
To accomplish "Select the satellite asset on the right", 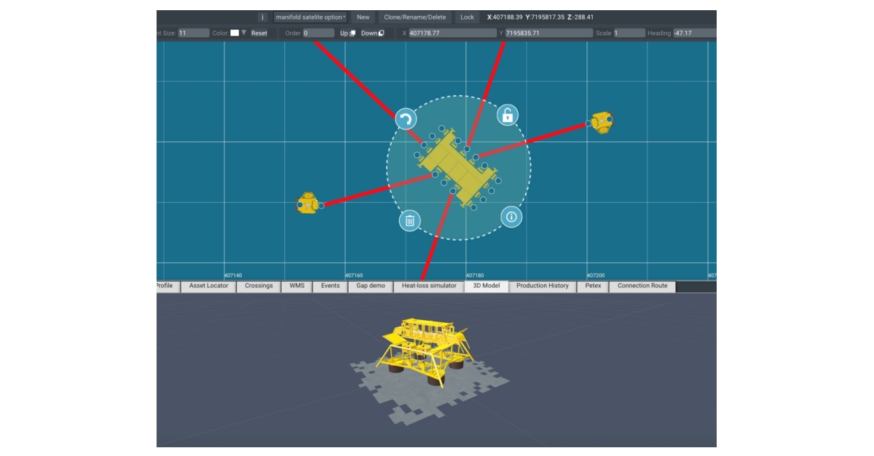I will (x=602, y=122).
